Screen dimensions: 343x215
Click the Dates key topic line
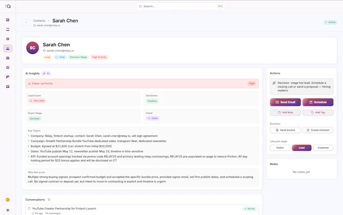[x=87, y=152]
